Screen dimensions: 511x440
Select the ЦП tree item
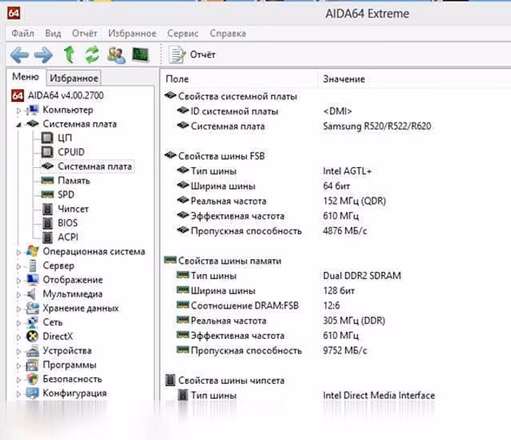(65, 138)
